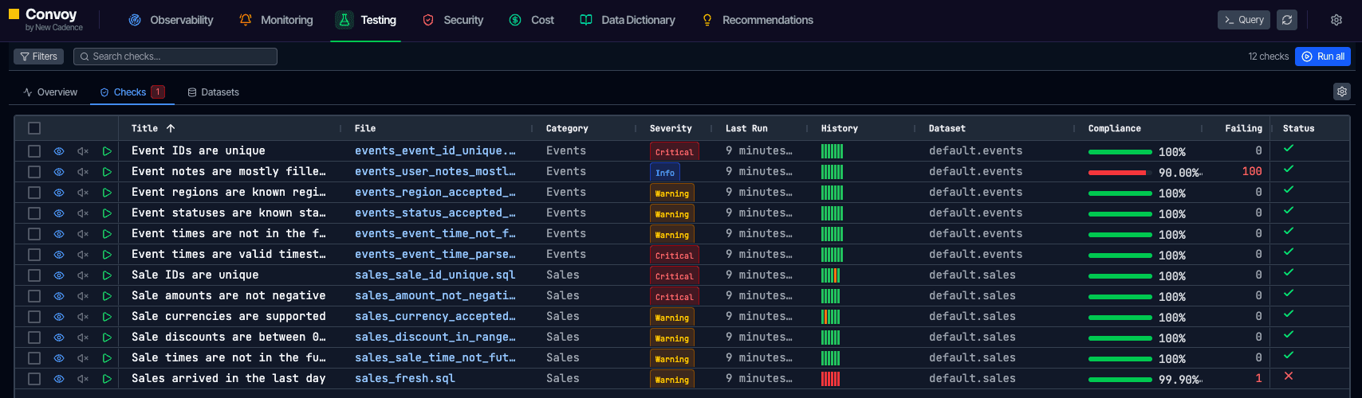
Task: Sort by the Compliance column header
Action: (1115, 128)
